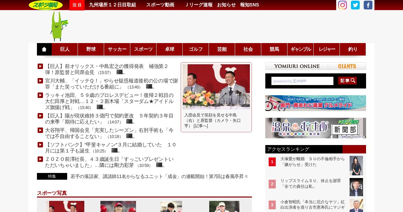The image size is (403, 212).
Task: Open the Twitter icon link
Action: click(355, 5)
